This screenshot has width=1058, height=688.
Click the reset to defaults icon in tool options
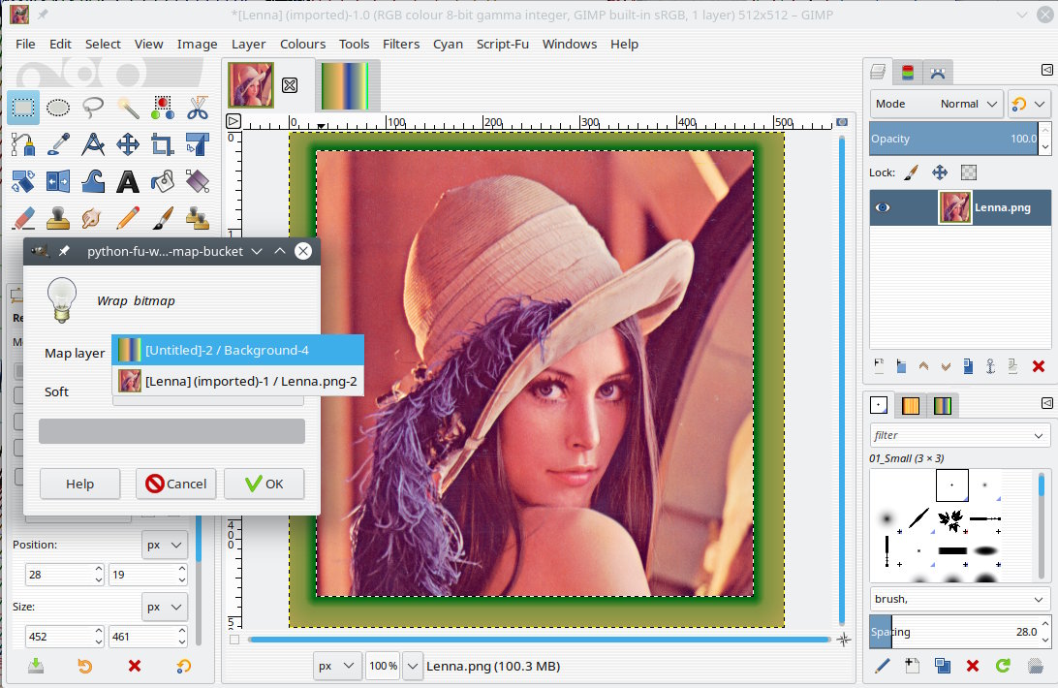[x=183, y=666]
